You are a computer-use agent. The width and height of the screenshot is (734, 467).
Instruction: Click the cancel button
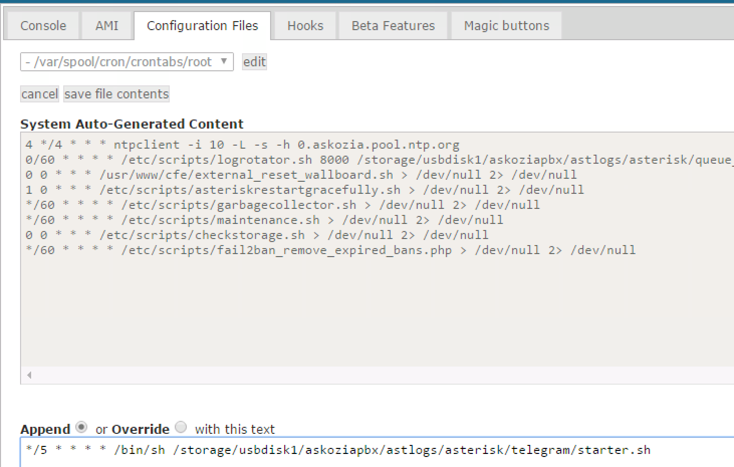coord(40,94)
